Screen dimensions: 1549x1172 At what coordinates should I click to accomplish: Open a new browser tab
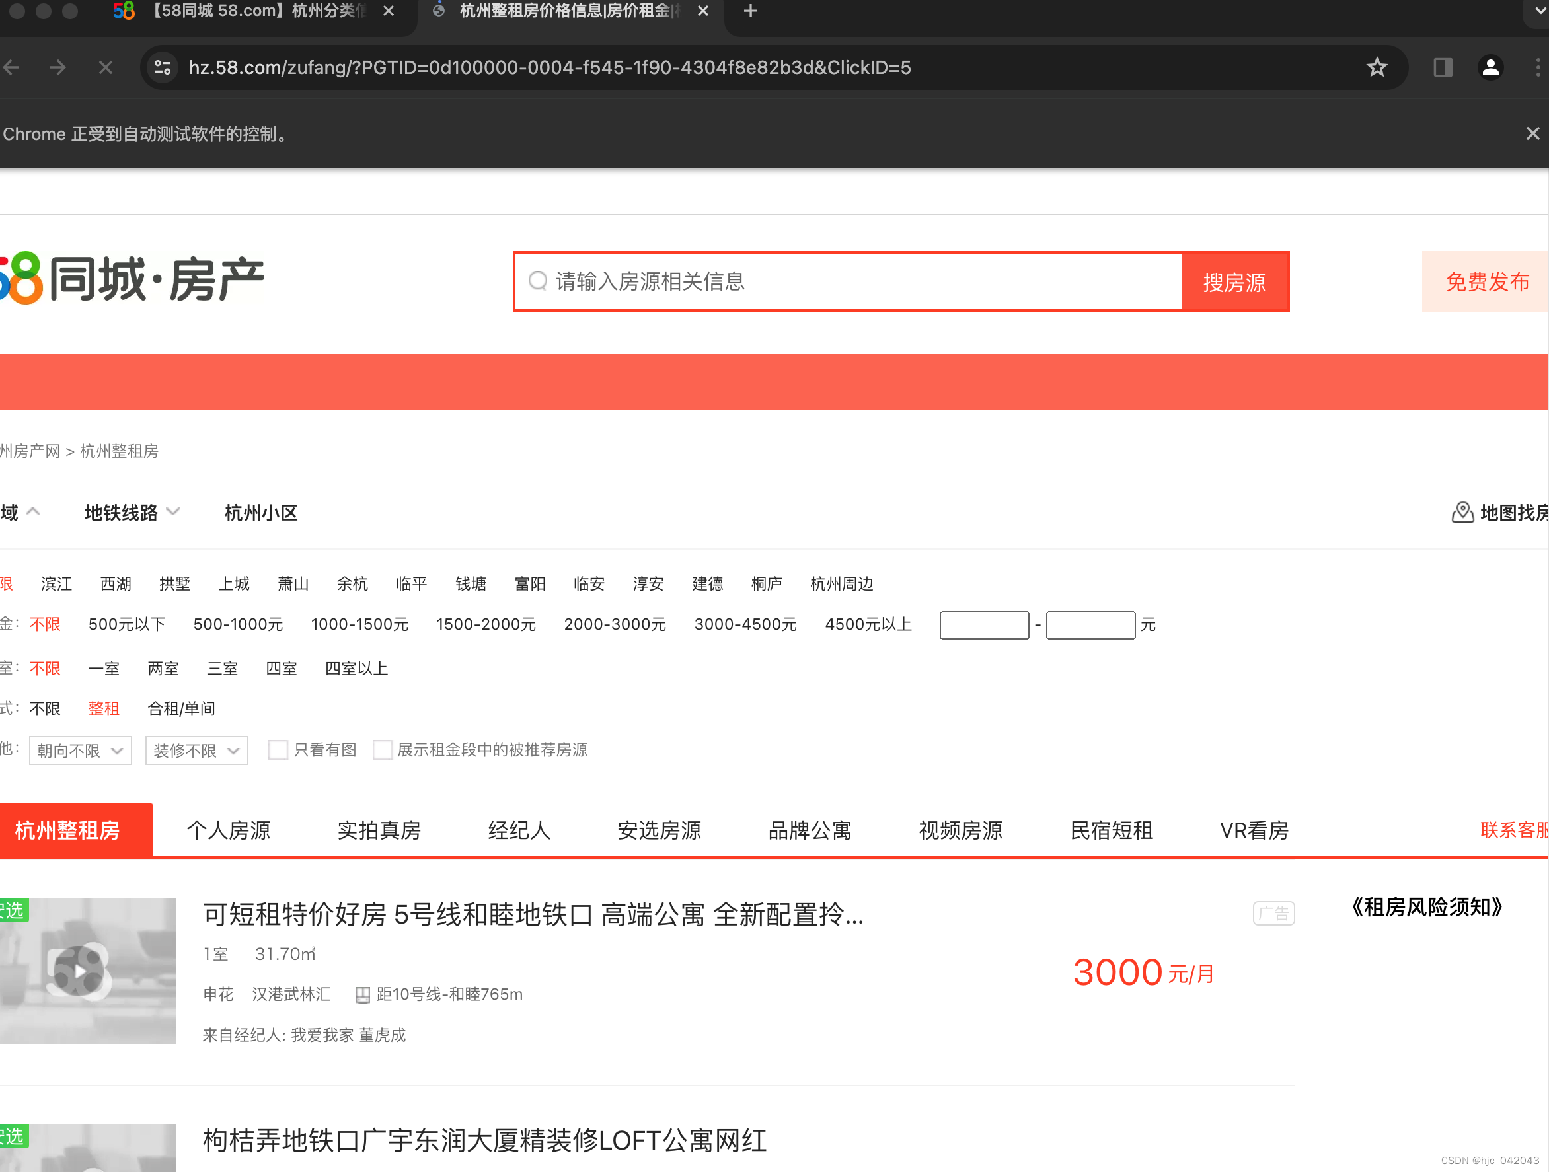(x=750, y=11)
